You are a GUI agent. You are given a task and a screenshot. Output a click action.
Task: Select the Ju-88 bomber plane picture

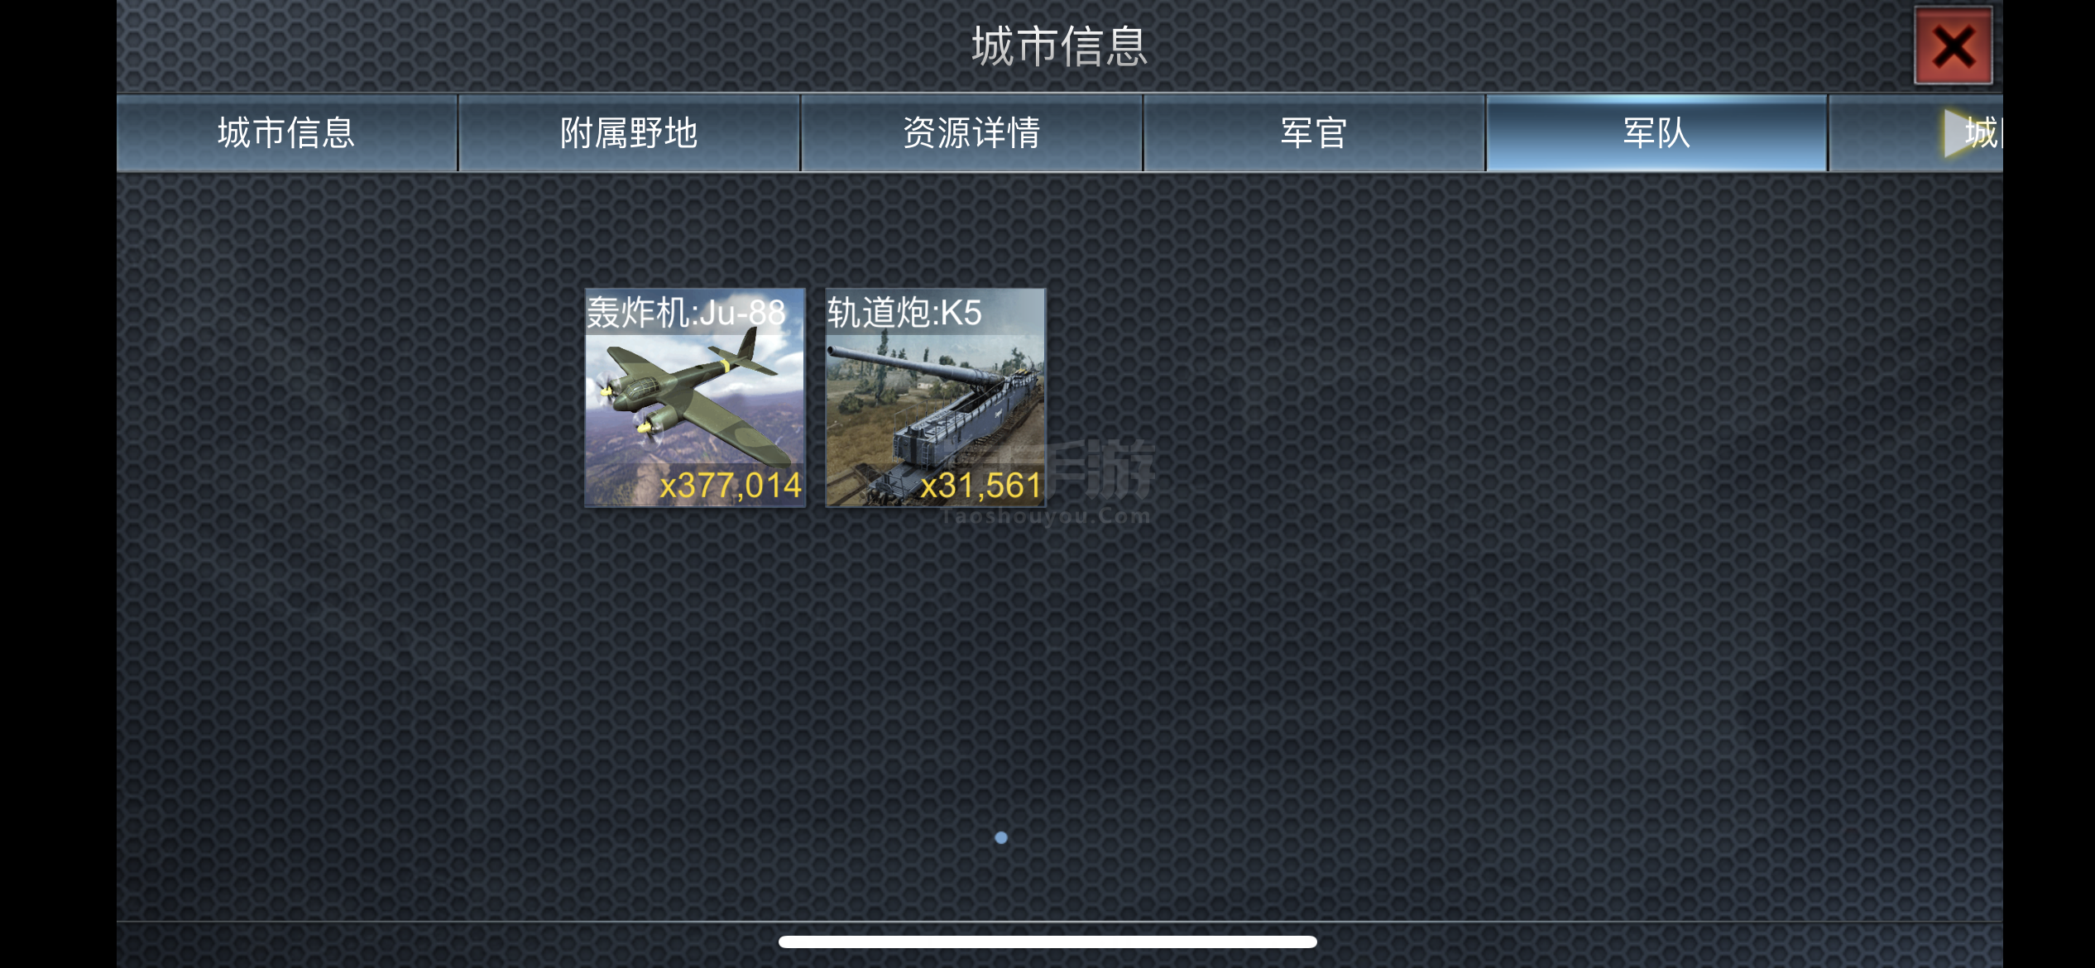695,398
